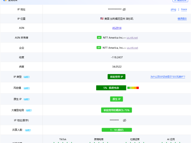191x143 pixels.
Task: Click the ISP badge in ASN 所有者 row
Action: (99, 37)
